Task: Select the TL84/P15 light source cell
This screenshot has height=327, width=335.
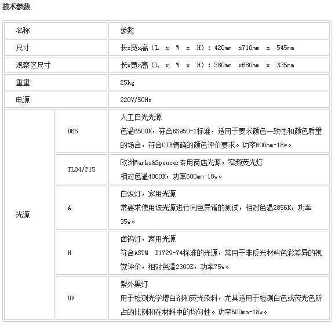Action: point(81,169)
